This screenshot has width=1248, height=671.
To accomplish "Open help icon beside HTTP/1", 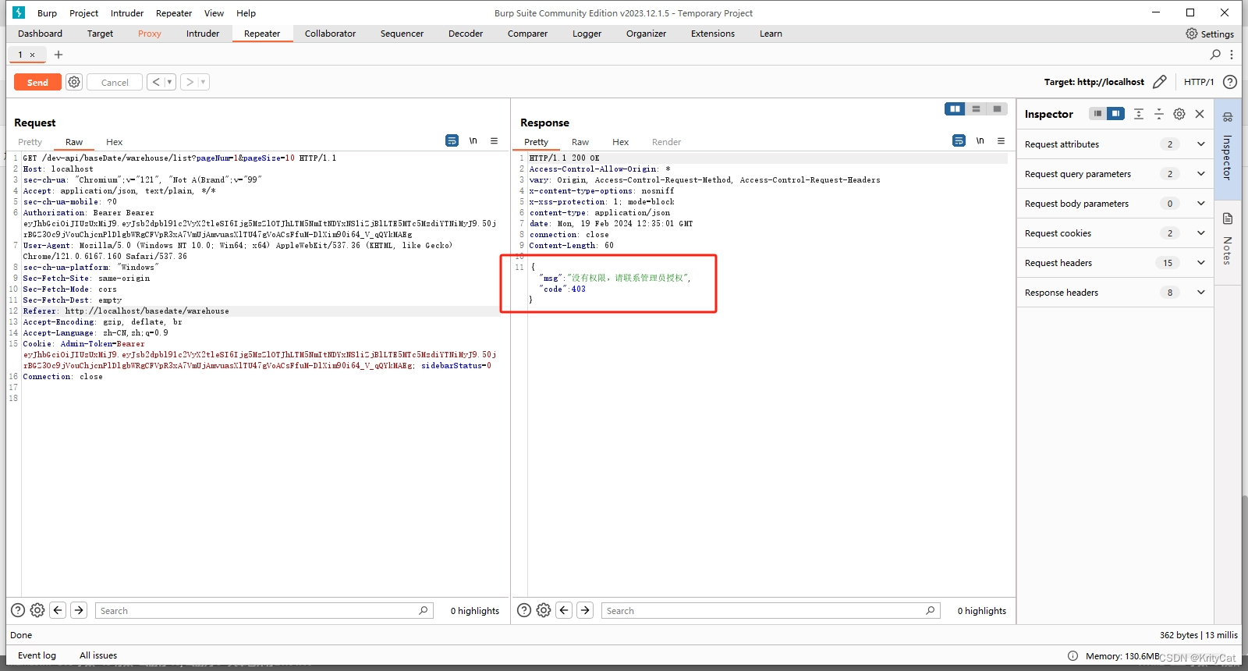I will (x=1230, y=82).
